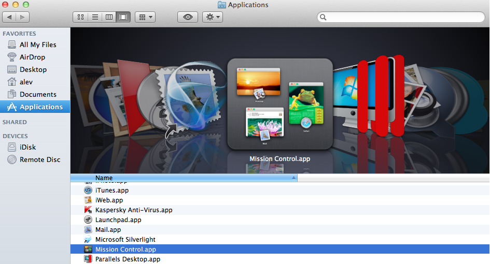This screenshot has height=264, width=490.
Task: Click the Applications folder title icon
Action: 222,5
